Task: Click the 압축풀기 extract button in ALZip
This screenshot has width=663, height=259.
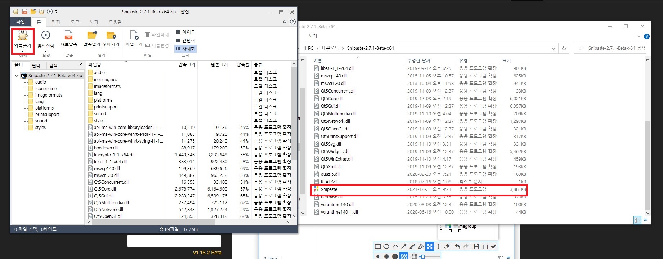Action: (x=23, y=39)
